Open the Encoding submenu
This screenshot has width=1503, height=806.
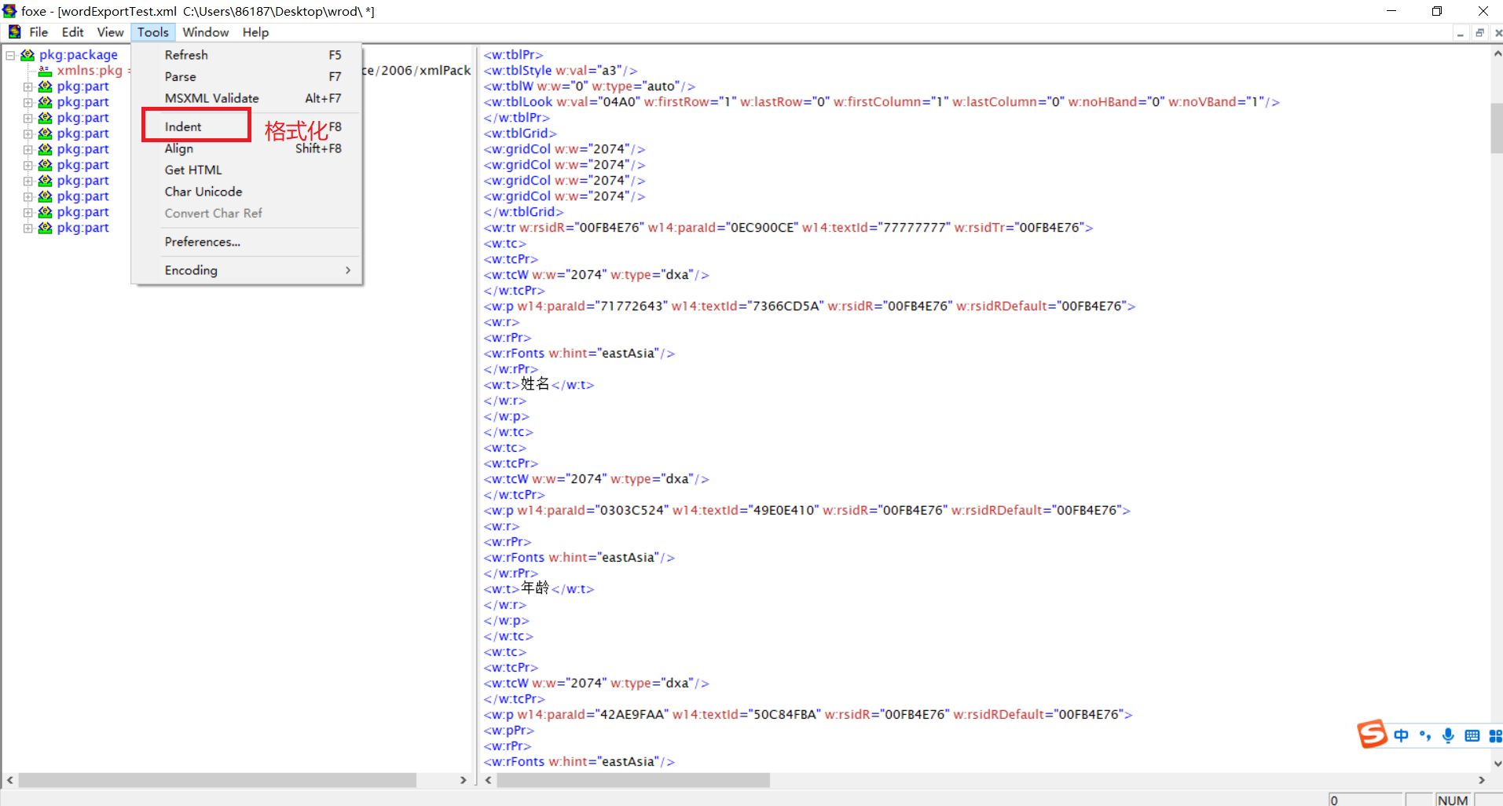tap(191, 270)
